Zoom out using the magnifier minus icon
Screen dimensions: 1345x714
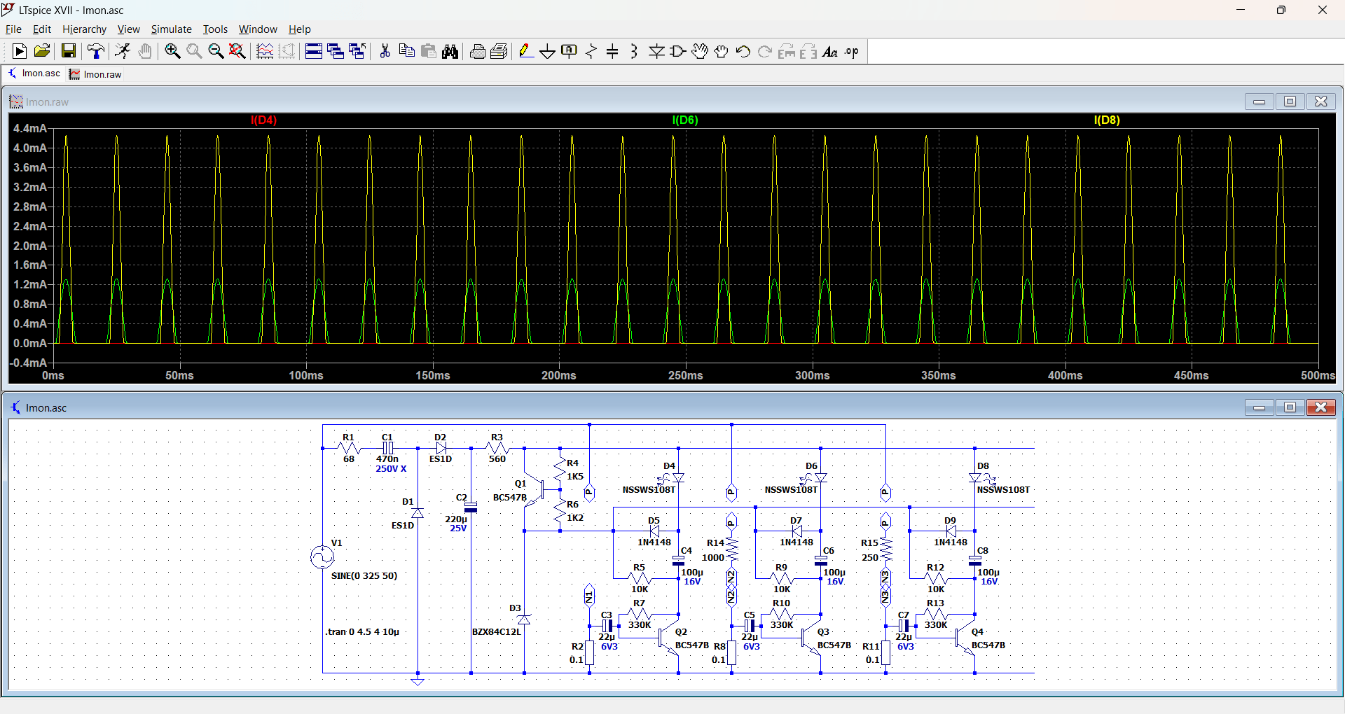(x=216, y=51)
